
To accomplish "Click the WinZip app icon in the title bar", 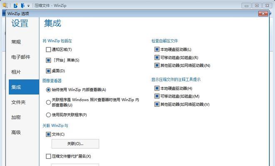I will (x=5, y=5).
